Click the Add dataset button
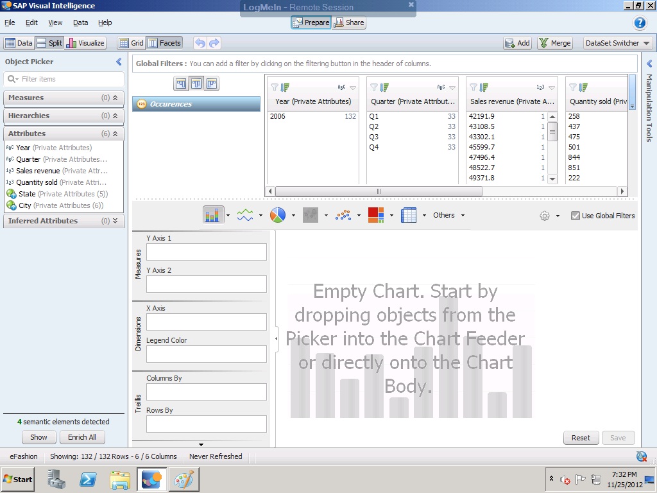 pyautogui.click(x=518, y=43)
